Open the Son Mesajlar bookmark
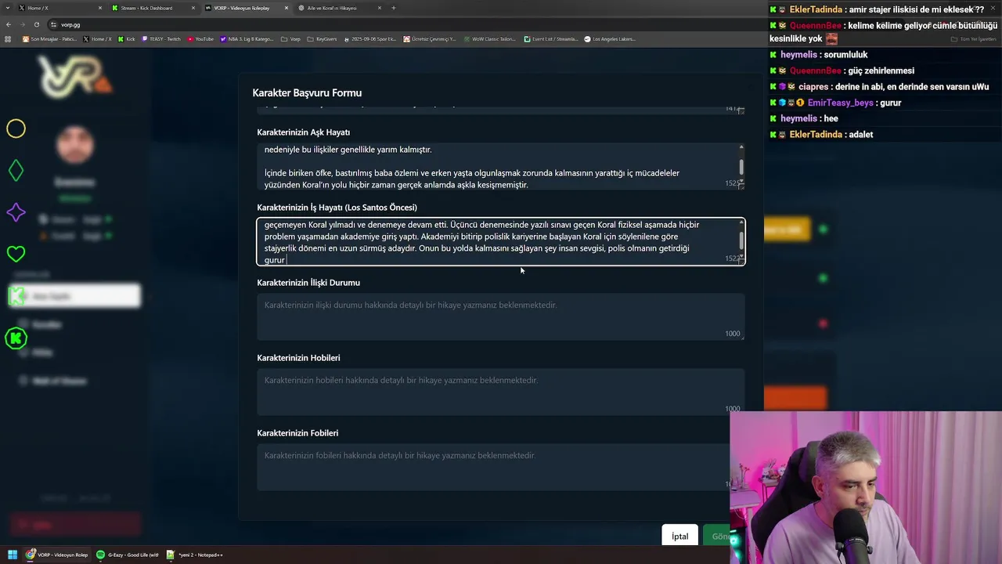 50,38
